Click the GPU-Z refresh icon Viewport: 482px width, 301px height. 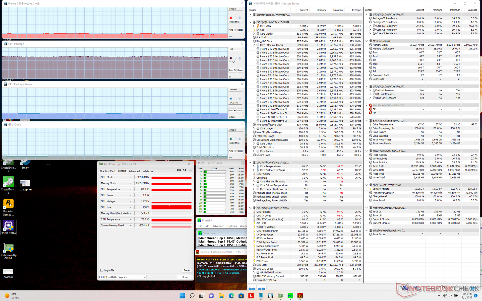185,170
